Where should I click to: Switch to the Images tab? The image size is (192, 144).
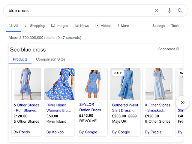pyautogui.click(x=60, y=26)
